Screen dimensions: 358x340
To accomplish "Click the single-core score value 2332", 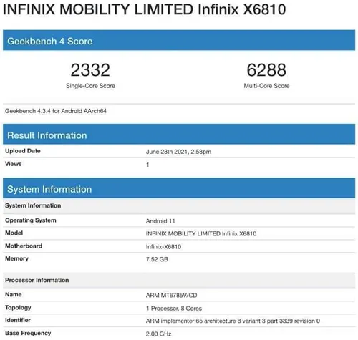I will coord(90,70).
